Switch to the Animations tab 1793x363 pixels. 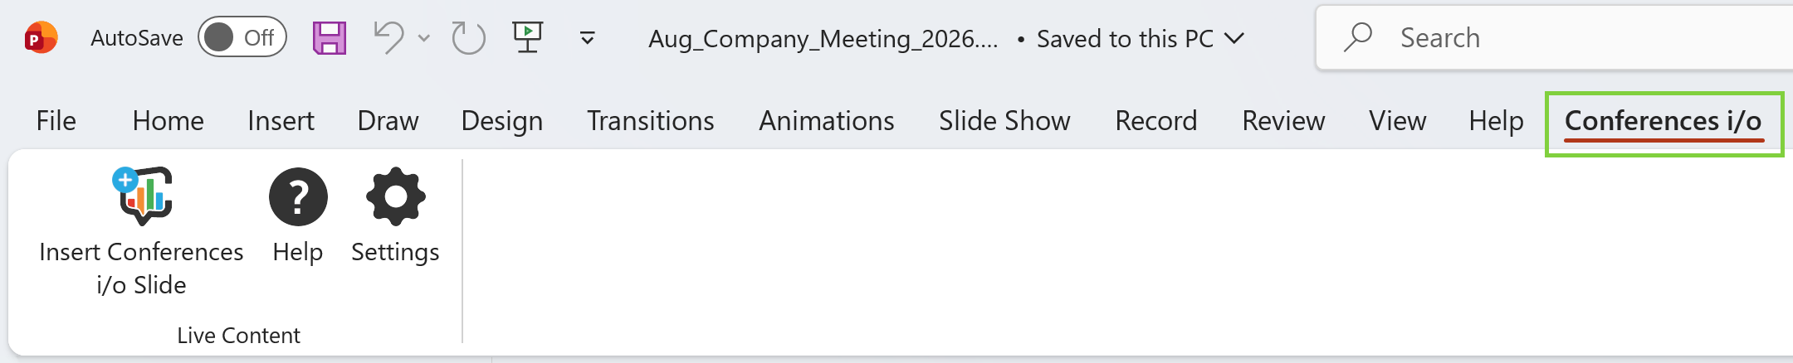(x=826, y=121)
